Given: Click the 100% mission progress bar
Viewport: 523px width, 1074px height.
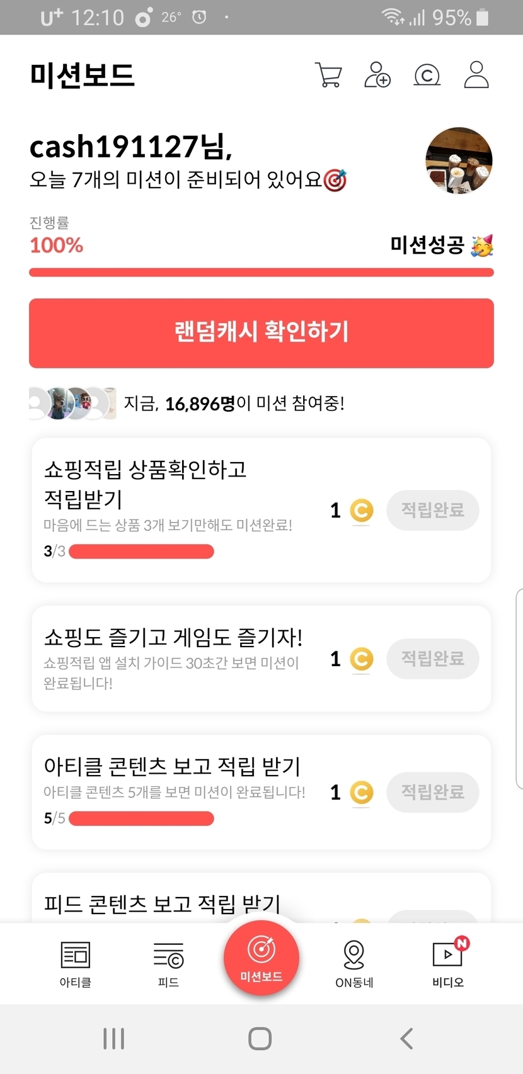Looking at the screenshot, I should click(x=261, y=273).
